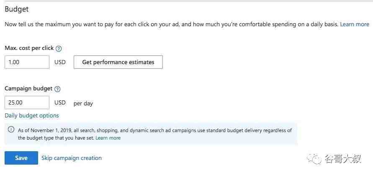Click the help icon beside Campaign budget

pyautogui.click(x=57, y=89)
